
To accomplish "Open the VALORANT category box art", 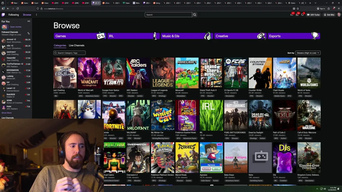I will 138,115.
